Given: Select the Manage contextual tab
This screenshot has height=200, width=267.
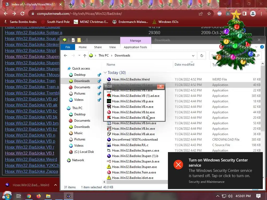Looking at the screenshot, I should (x=136, y=41).
